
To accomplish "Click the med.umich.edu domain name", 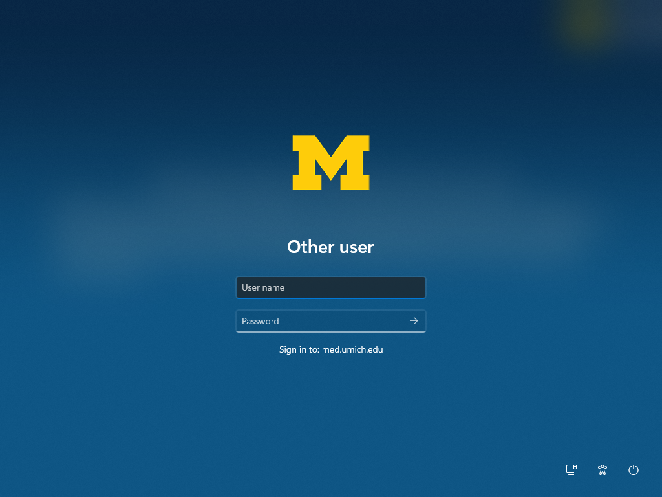I will click(352, 349).
